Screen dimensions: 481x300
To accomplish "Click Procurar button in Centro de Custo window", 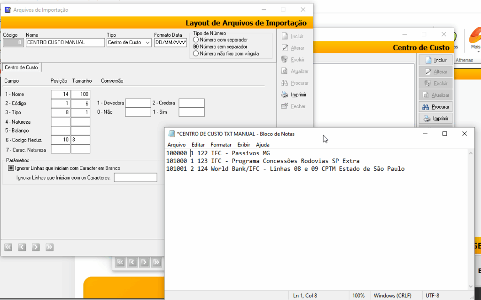I will pos(435,107).
